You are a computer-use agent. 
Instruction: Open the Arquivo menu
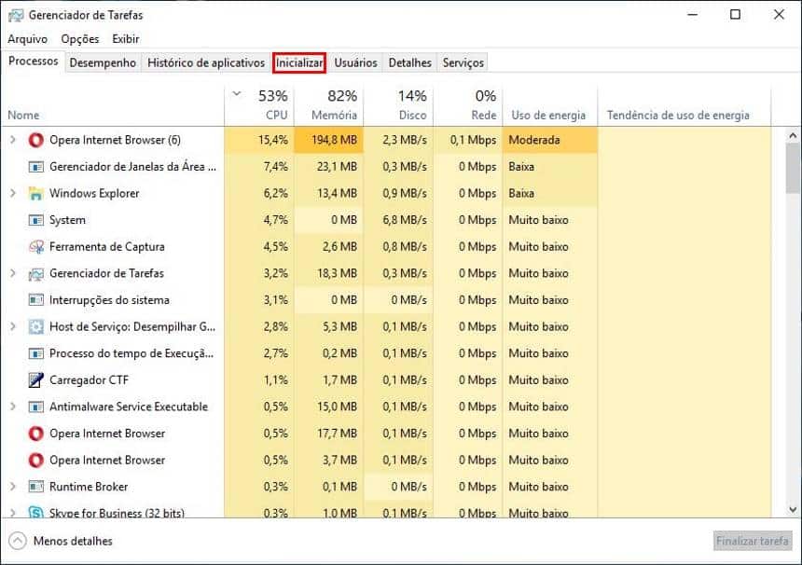pos(28,39)
